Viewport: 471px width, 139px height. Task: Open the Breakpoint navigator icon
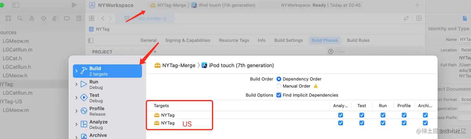[67, 18]
